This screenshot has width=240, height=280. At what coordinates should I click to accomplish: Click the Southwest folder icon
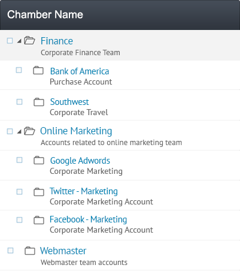39,102
